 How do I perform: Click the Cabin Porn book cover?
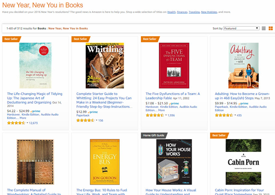(243, 162)
